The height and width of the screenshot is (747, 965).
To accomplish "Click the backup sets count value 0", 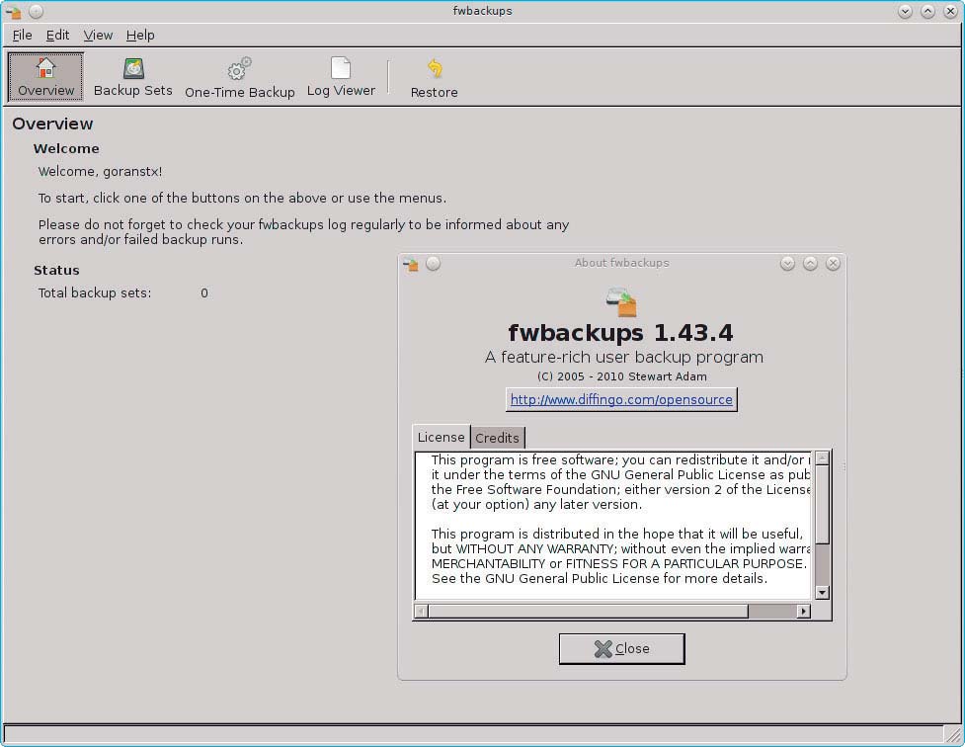I will point(204,293).
